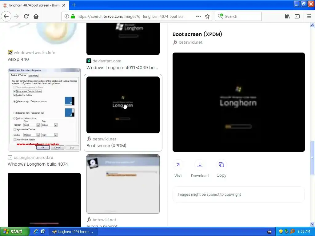Click the windows-tweaks.info source link
Image resolution: width=315 pixels, height=236 pixels.
[x=34, y=53]
